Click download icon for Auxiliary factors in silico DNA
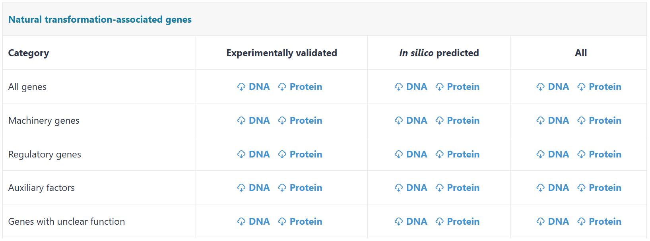 click(399, 188)
